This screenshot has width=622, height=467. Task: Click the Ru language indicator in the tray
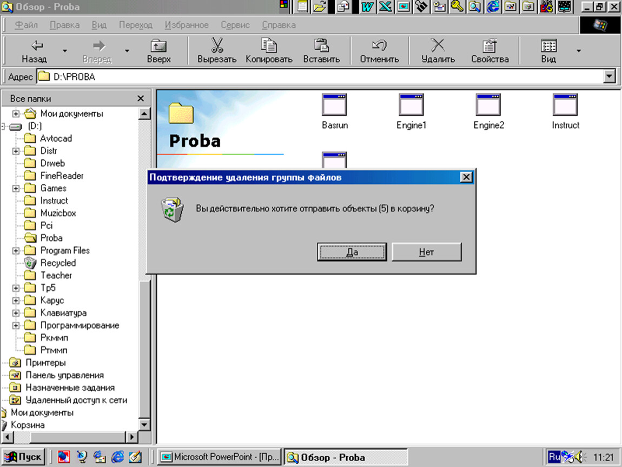(x=554, y=457)
